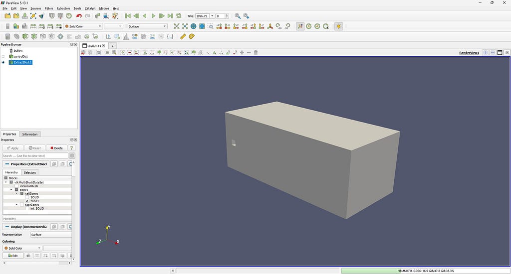Screen dimensions: 511x274
Task: Check the internalMesh block checkbox
Action: pyautogui.click(x=16, y=186)
